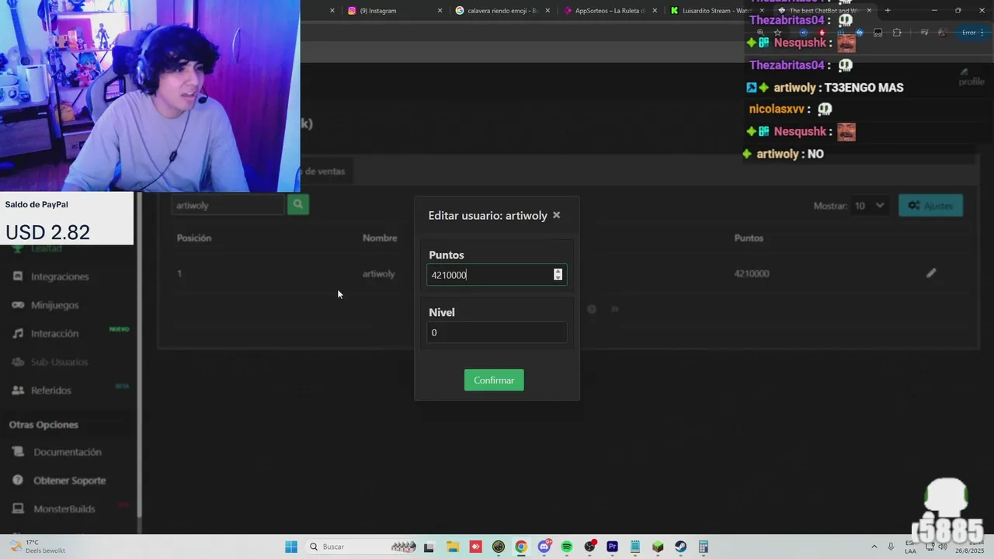Viewport: 994px width, 559px height.
Task: Open Steam from the taskbar
Action: [x=680, y=547]
